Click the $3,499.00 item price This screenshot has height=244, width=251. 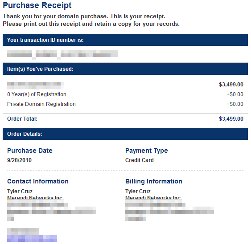tap(231, 85)
